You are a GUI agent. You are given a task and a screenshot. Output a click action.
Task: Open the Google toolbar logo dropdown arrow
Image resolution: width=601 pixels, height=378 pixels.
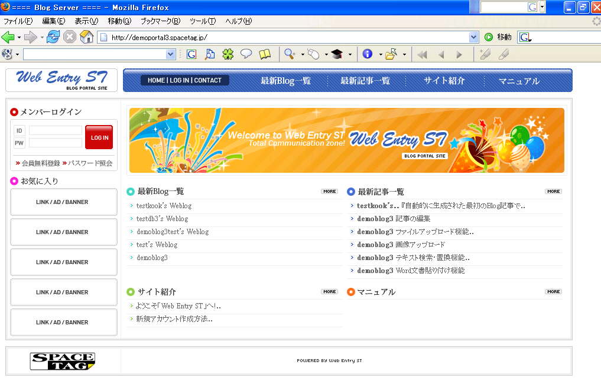click(17, 55)
